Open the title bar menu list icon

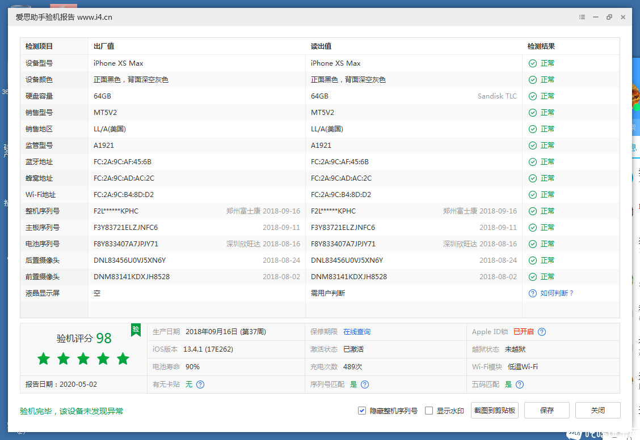tap(582, 17)
